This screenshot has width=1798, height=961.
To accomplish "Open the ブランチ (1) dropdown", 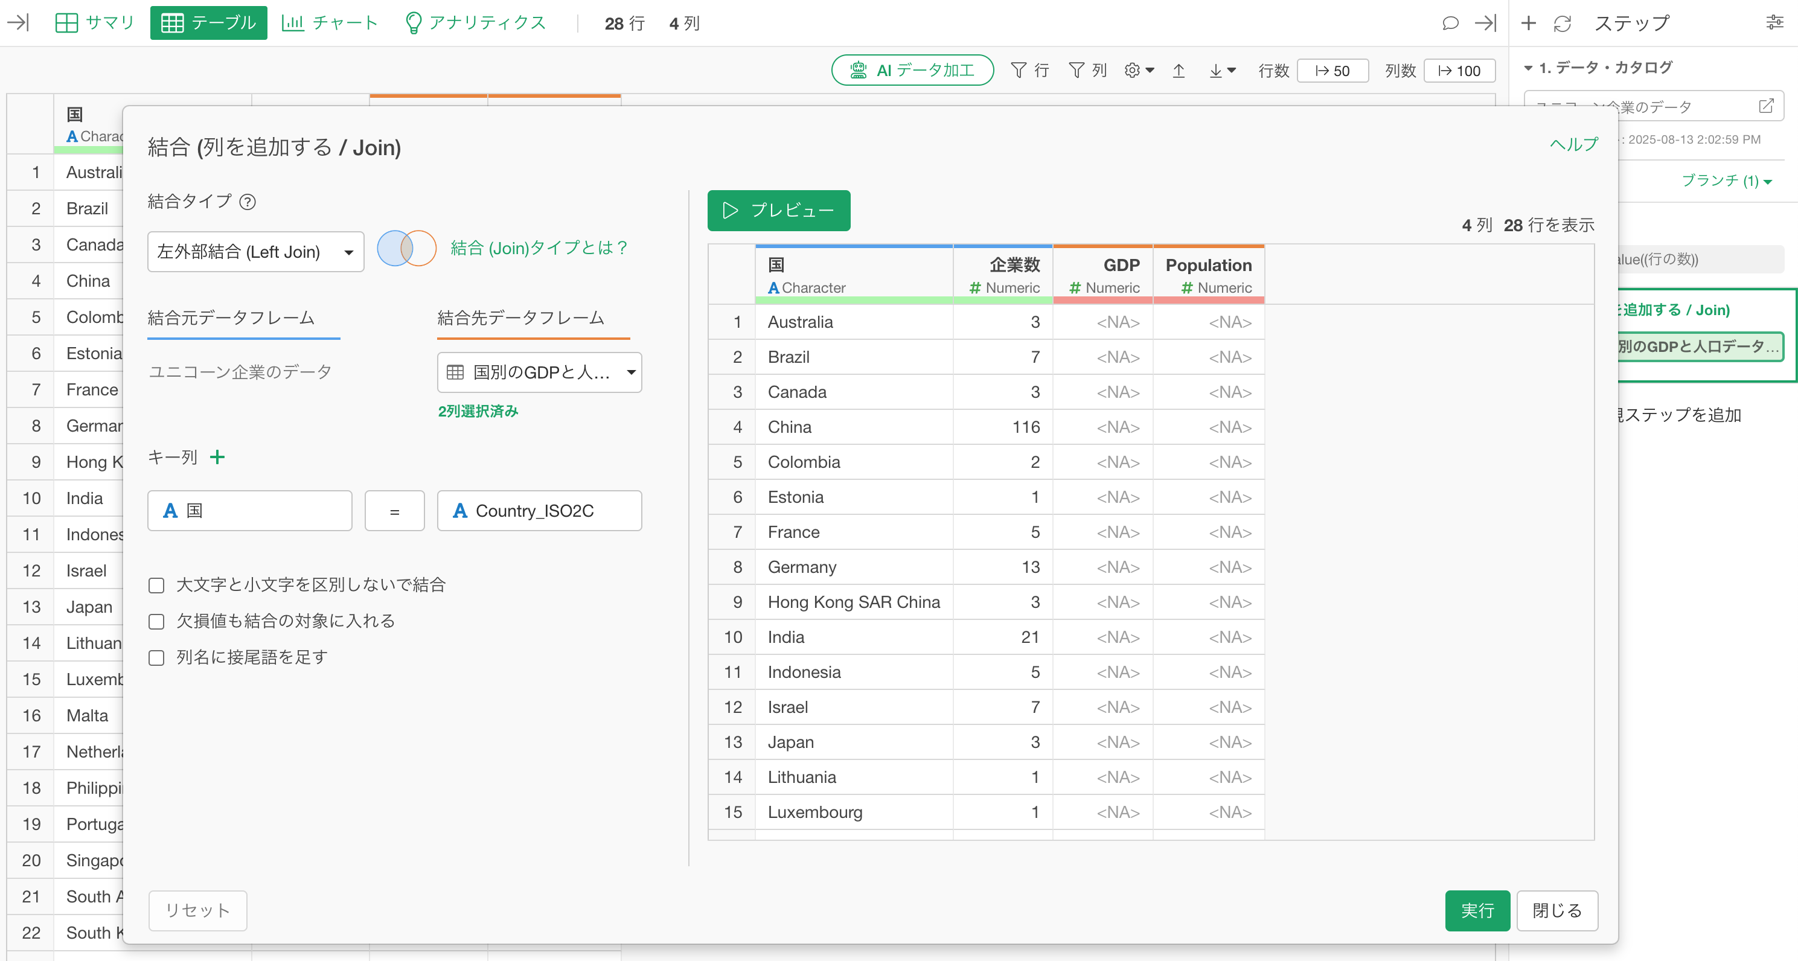I will 1727,180.
